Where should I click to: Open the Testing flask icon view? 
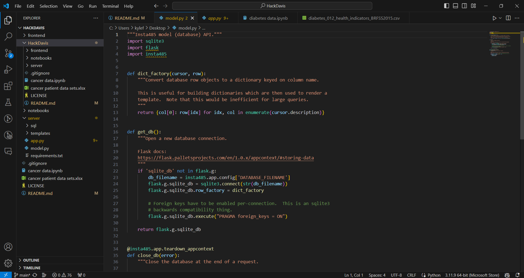(x=8, y=102)
